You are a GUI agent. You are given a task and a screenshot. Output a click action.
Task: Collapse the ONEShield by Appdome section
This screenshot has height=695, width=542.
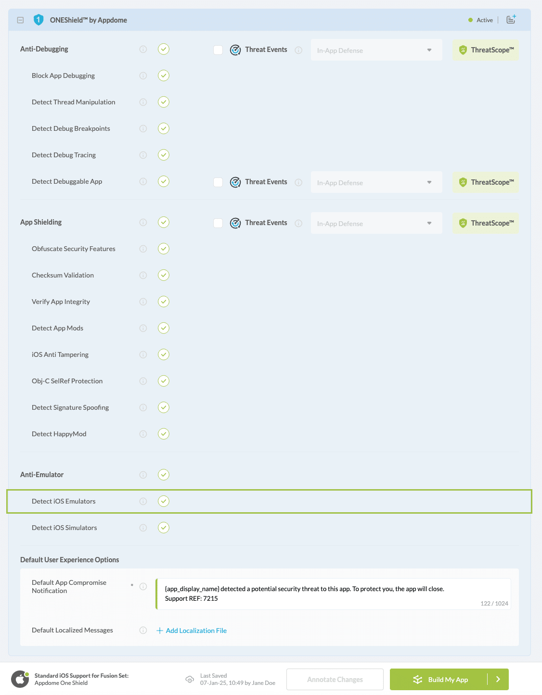tap(20, 20)
